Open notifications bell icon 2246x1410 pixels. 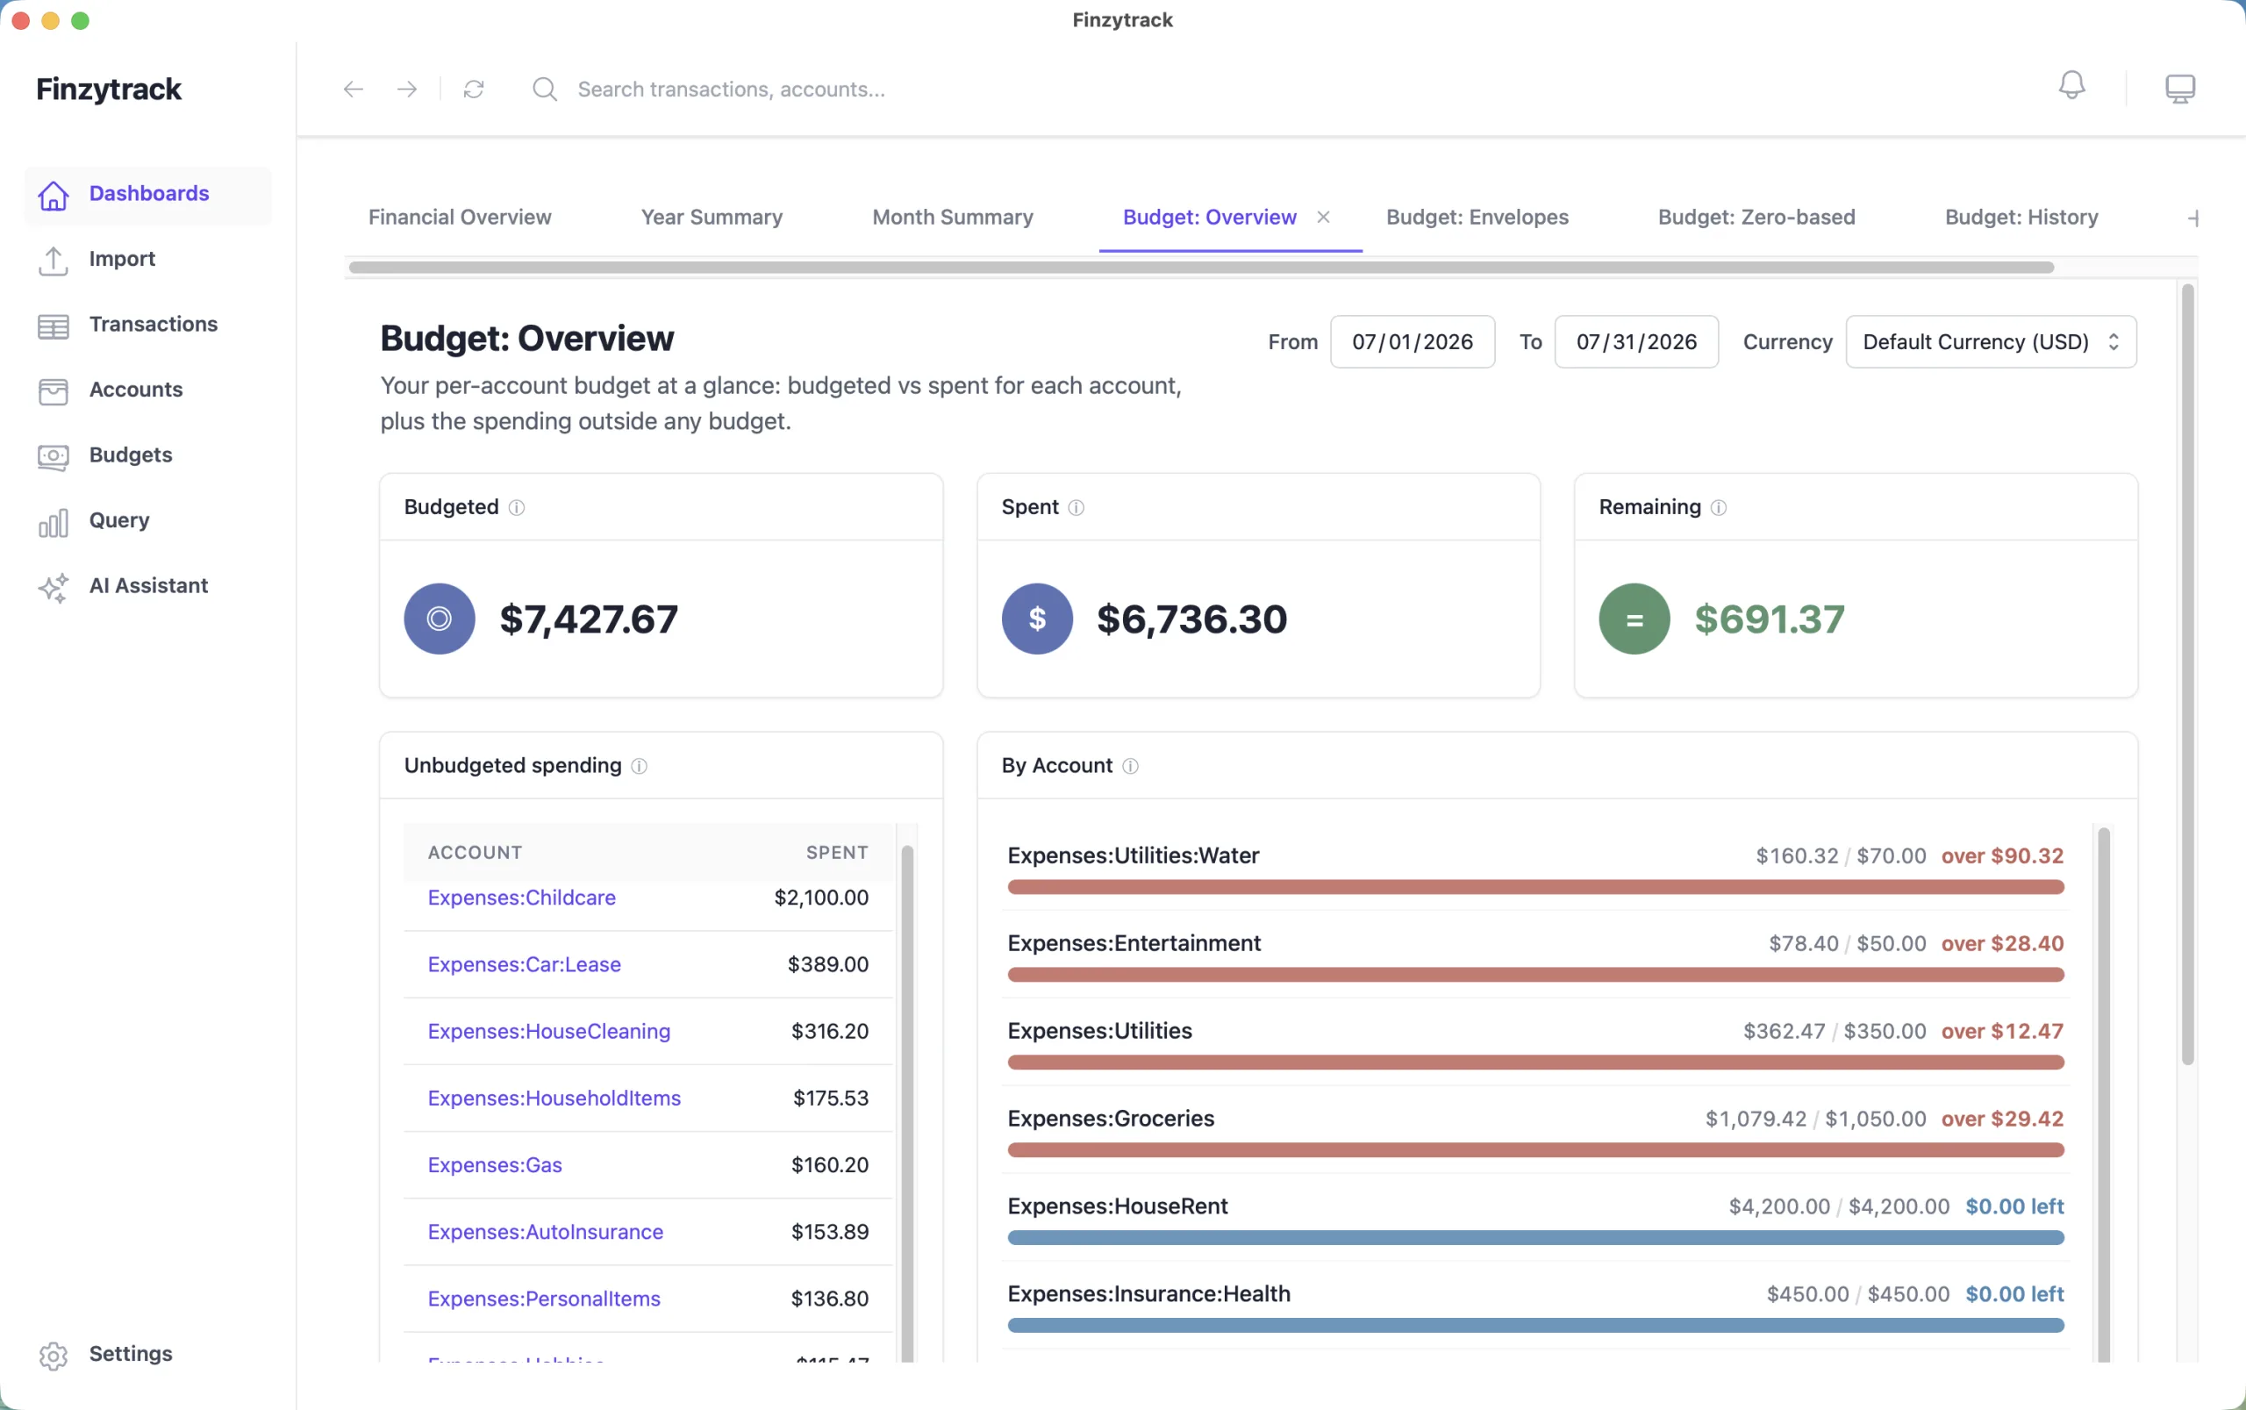pyautogui.click(x=2071, y=86)
